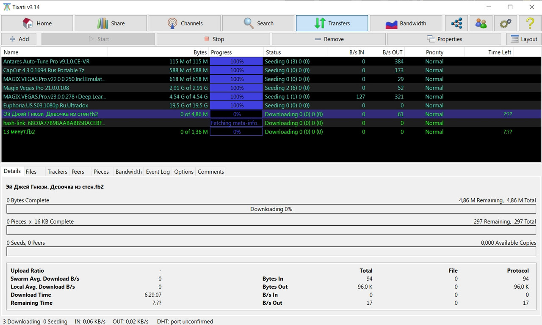Open the Share section
This screenshot has height=325, width=542.
(x=111, y=23)
